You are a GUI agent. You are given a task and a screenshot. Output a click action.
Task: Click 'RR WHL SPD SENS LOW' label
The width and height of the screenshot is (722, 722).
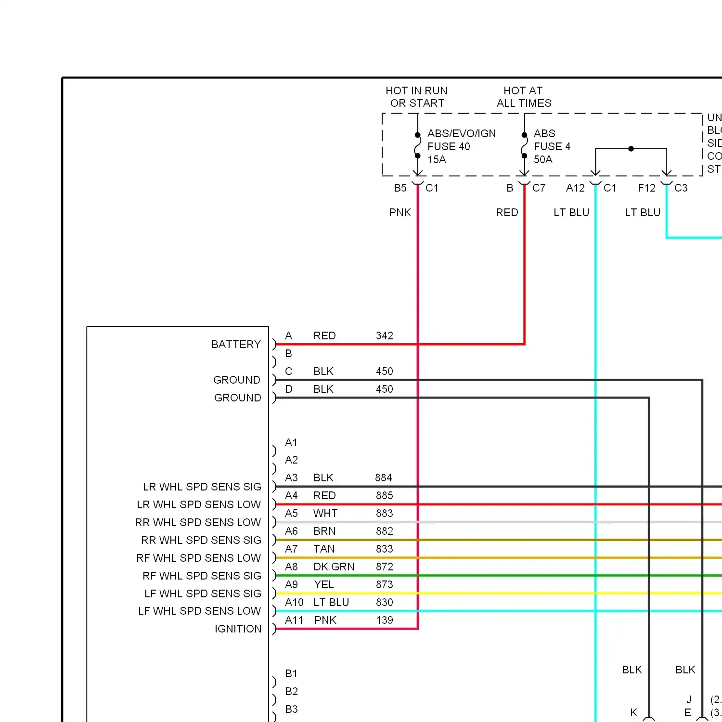click(198, 522)
